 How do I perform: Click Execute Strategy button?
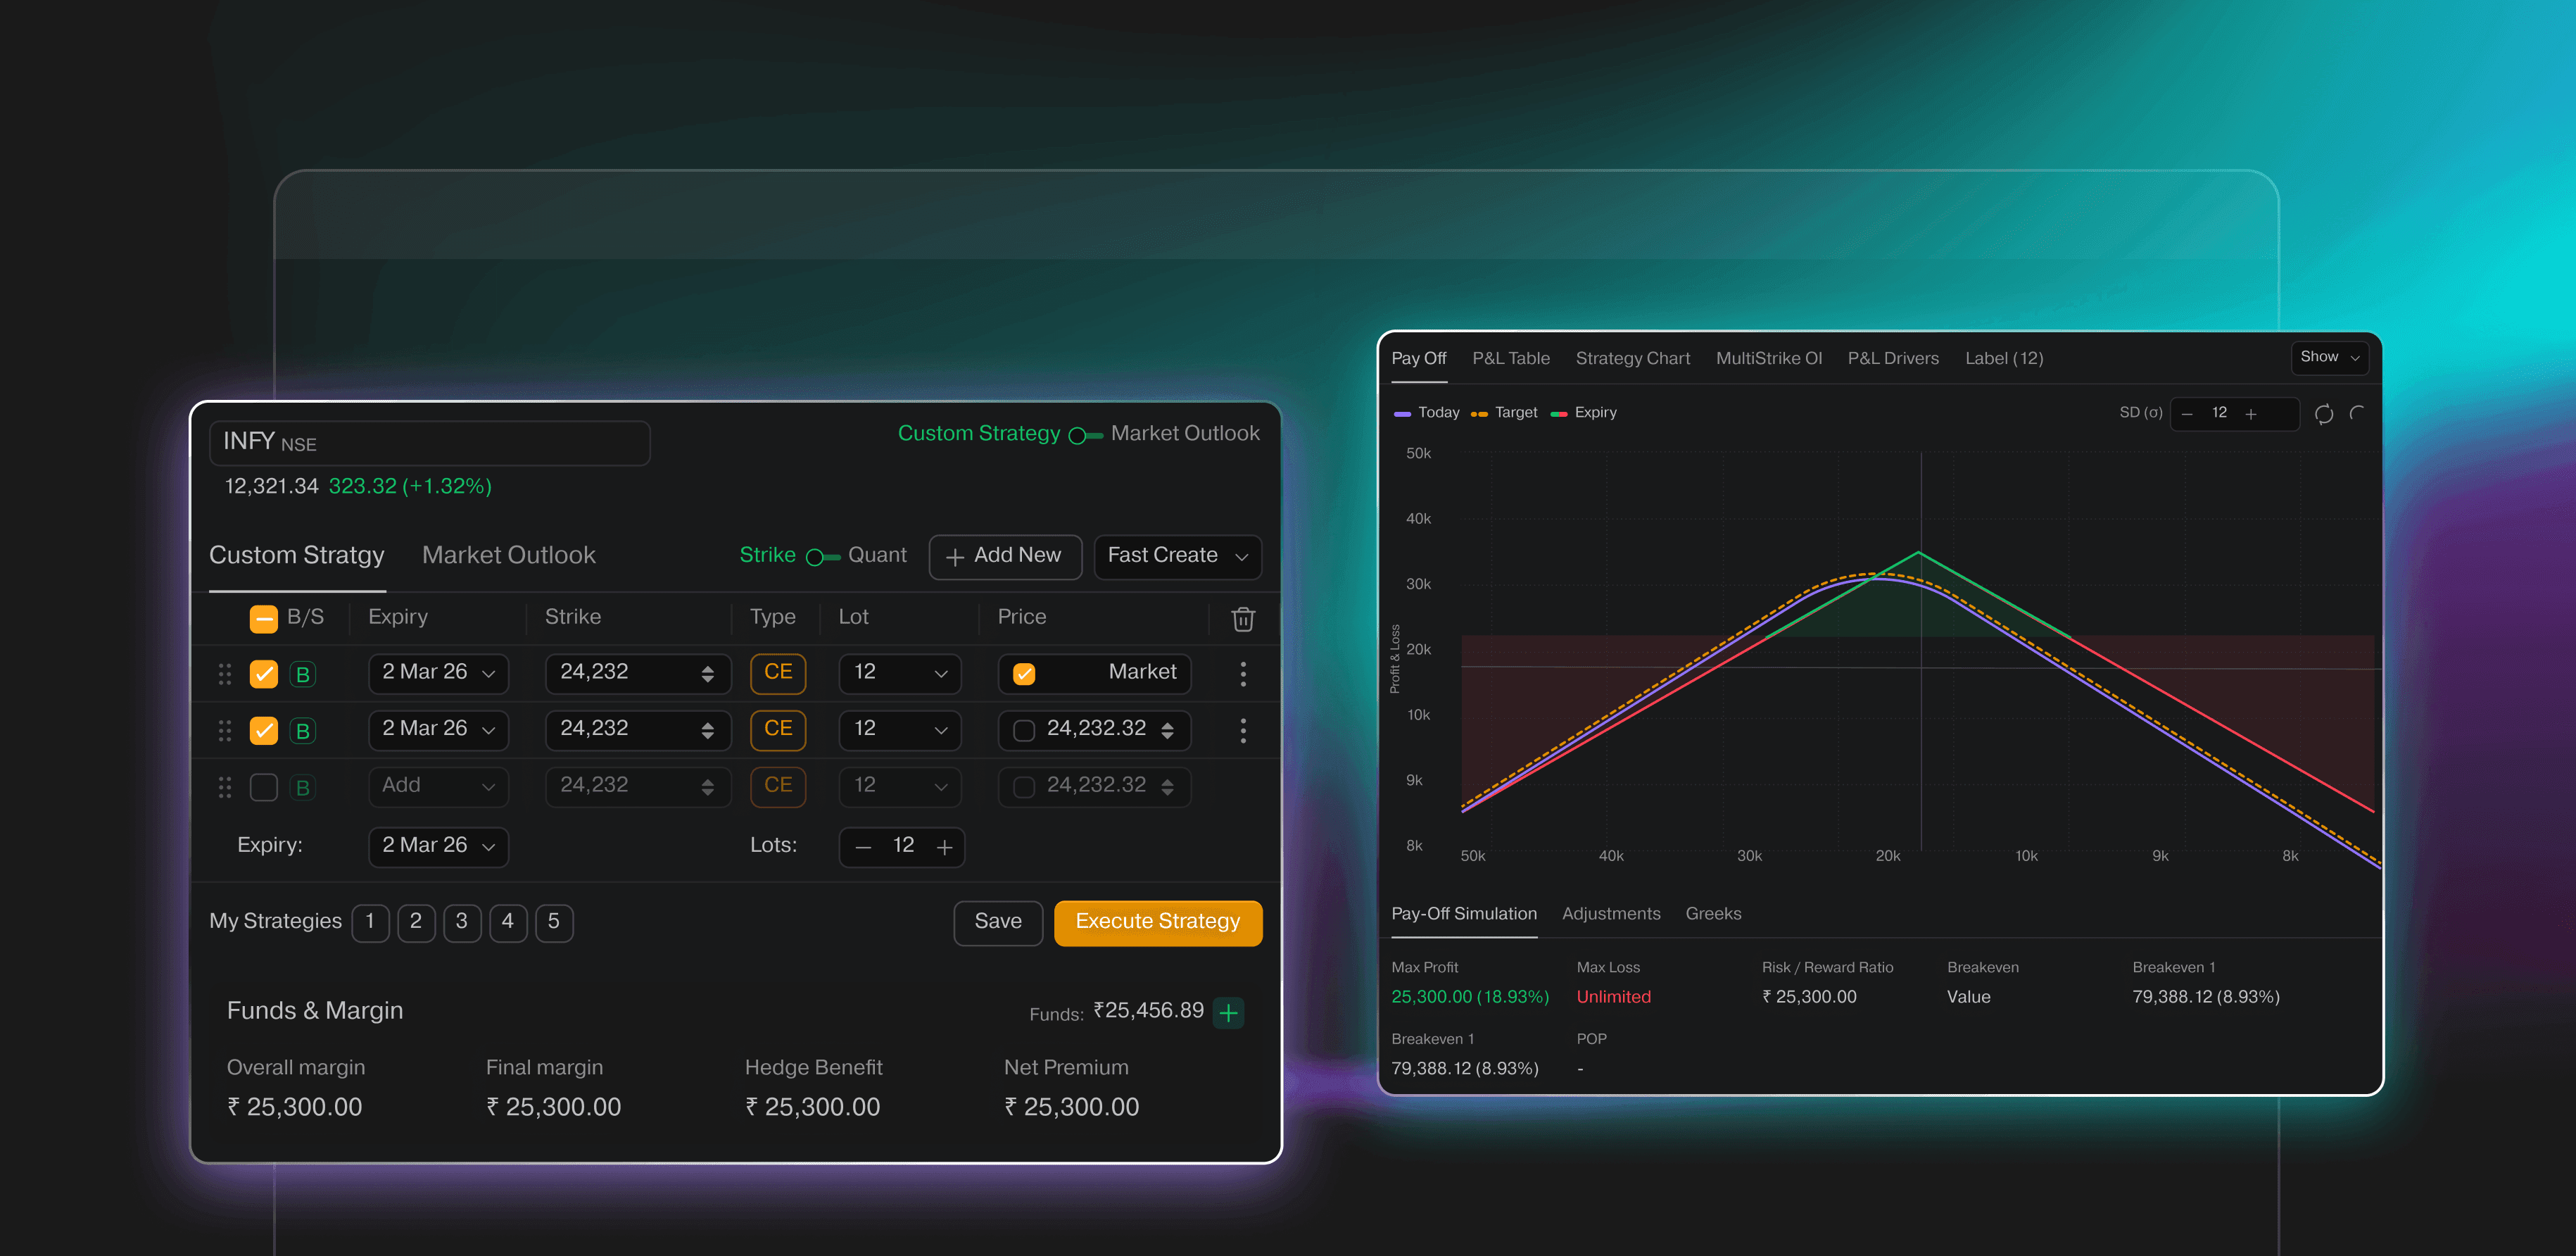coord(1157,923)
